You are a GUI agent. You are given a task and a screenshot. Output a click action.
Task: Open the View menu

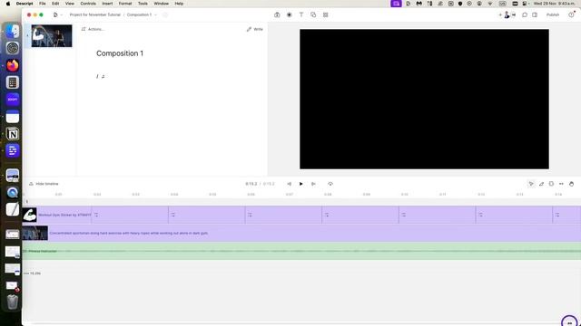point(69,4)
